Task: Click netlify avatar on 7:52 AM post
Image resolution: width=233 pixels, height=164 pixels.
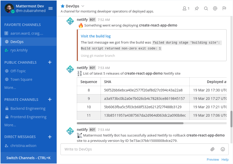Action: (70, 21)
